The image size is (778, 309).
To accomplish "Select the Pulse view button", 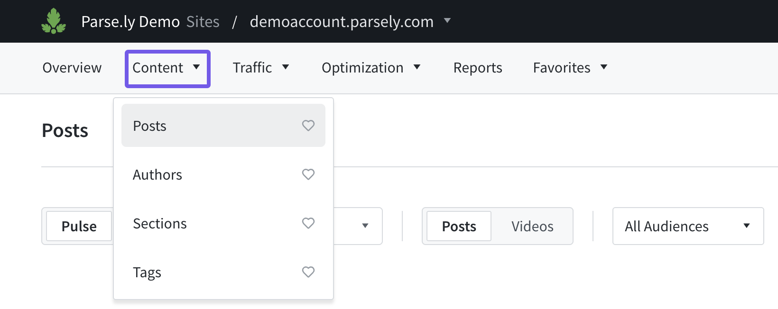I will 79,227.
